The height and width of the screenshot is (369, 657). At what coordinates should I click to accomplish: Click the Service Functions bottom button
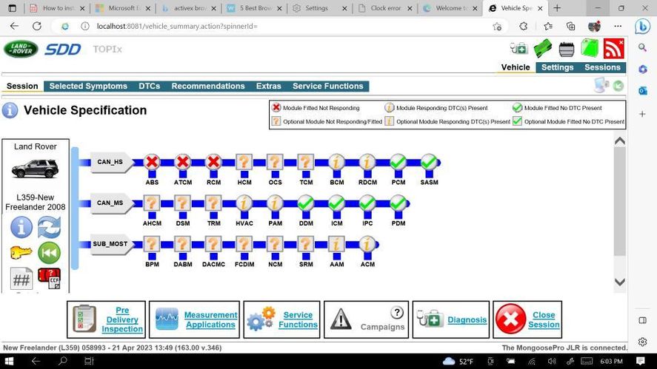(281, 319)
